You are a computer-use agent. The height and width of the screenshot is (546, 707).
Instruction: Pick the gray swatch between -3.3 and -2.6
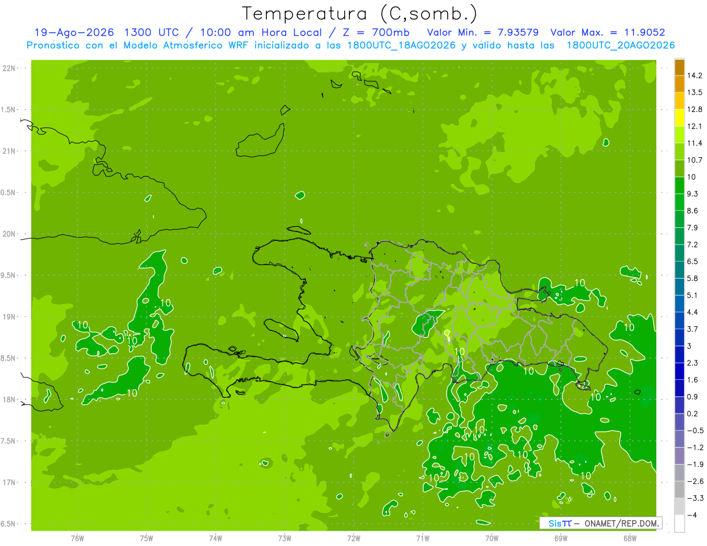pos(679,489)
